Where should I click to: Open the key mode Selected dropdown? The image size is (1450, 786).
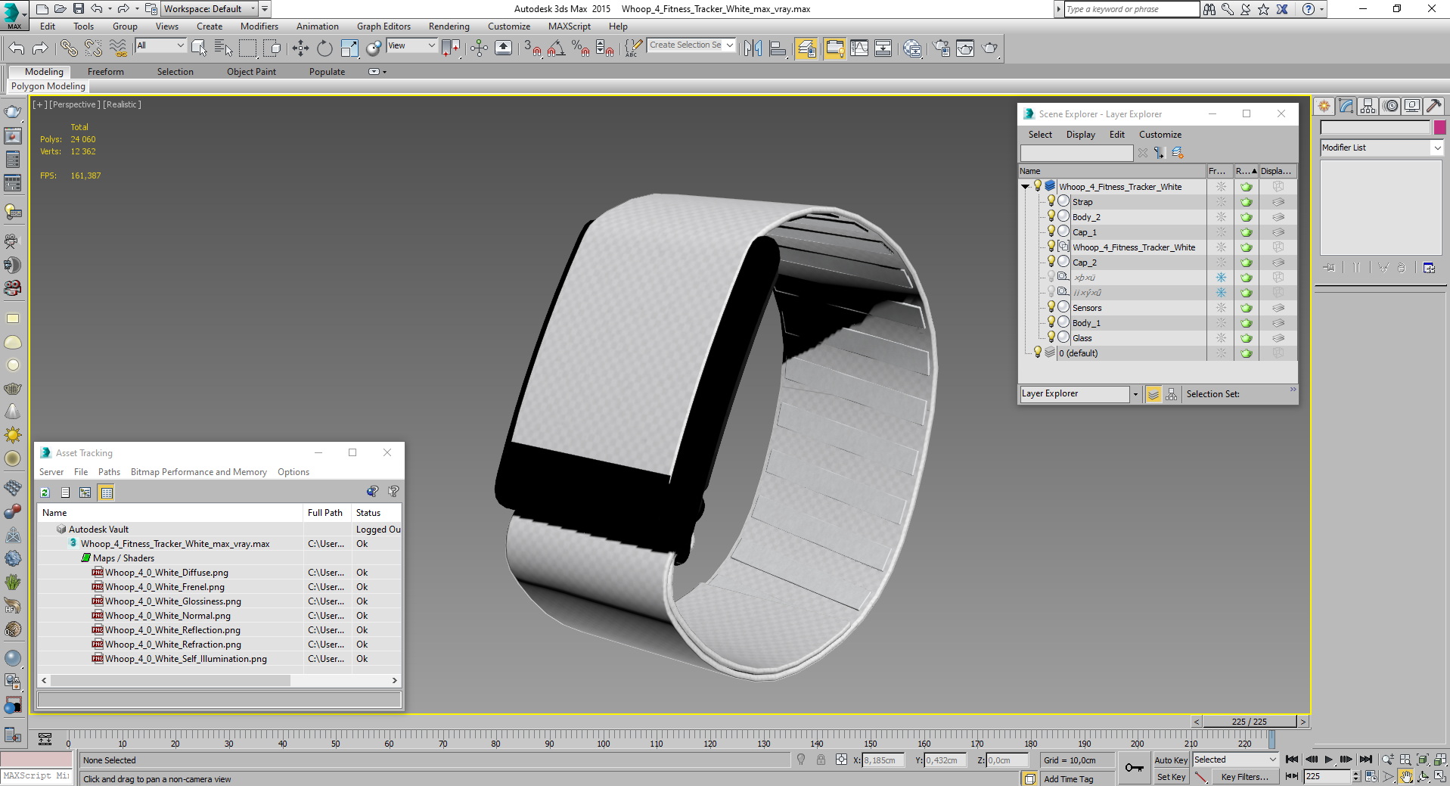1235,760
